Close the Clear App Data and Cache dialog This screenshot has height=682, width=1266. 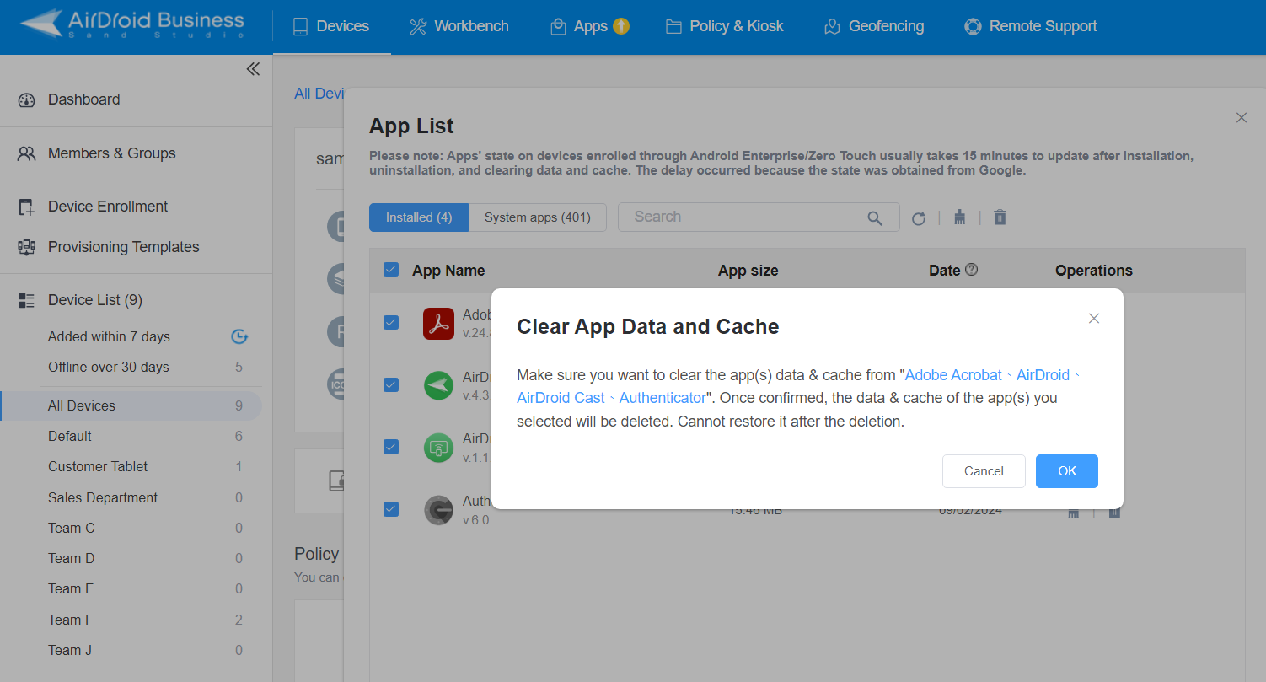(1094, 318)
